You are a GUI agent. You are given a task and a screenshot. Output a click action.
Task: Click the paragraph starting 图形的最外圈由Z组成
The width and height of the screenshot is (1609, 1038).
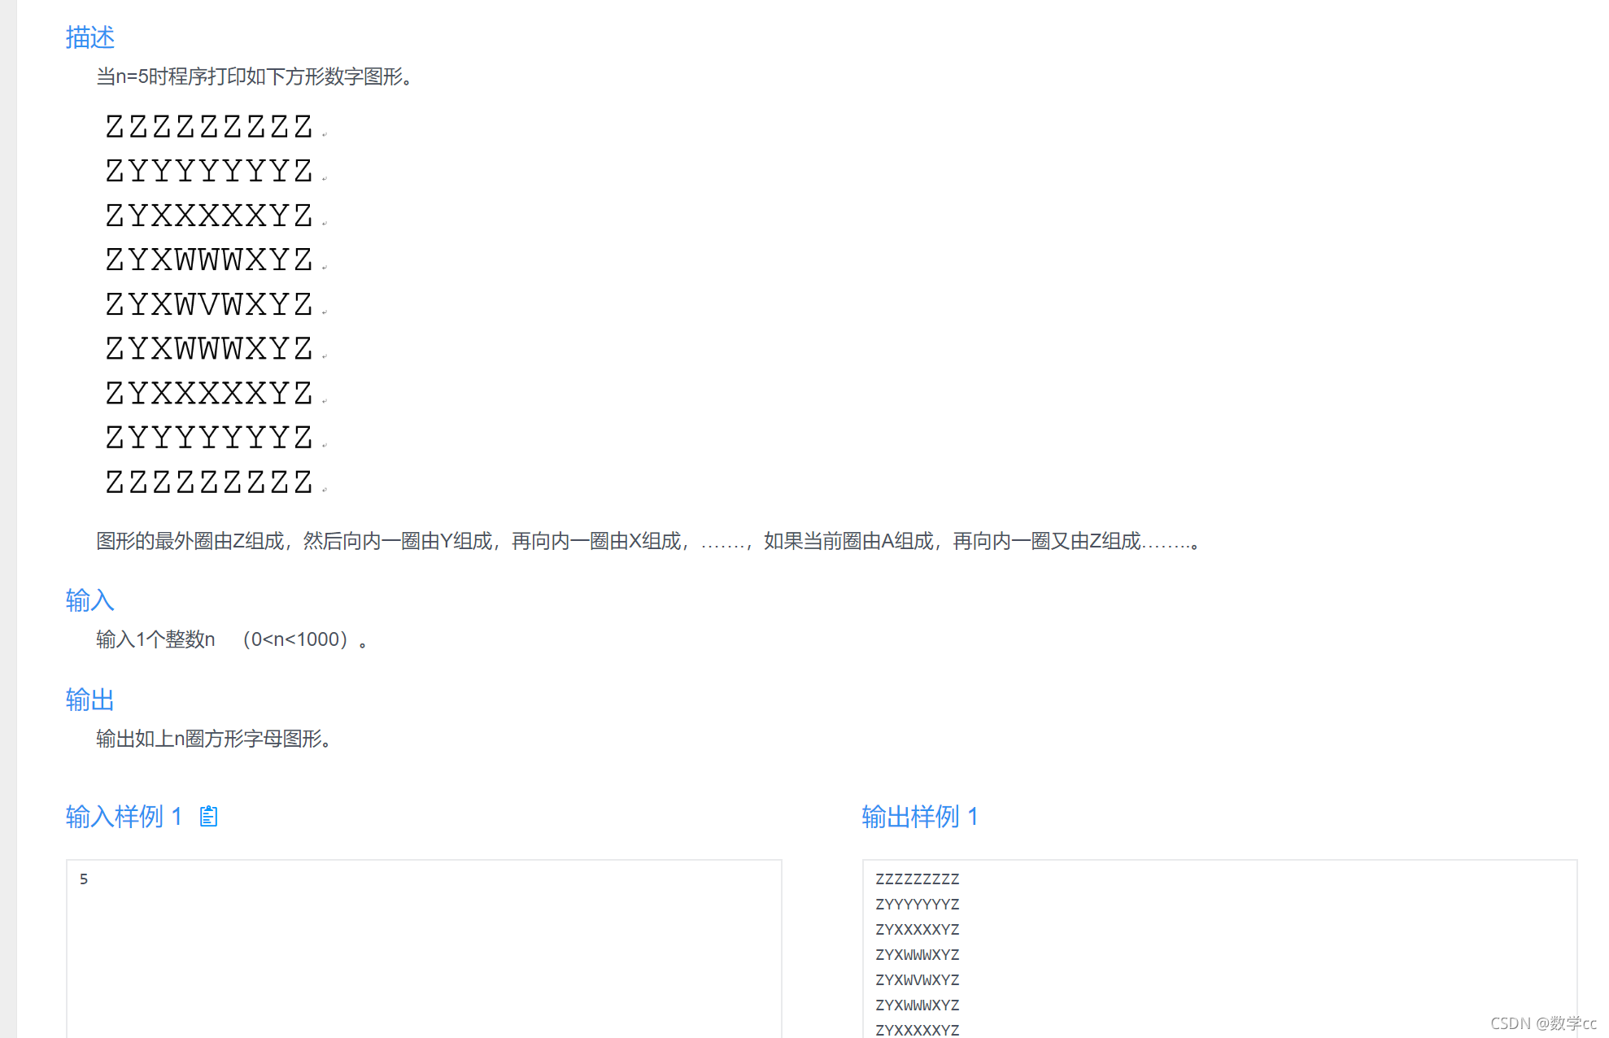[x=647, y=541]
